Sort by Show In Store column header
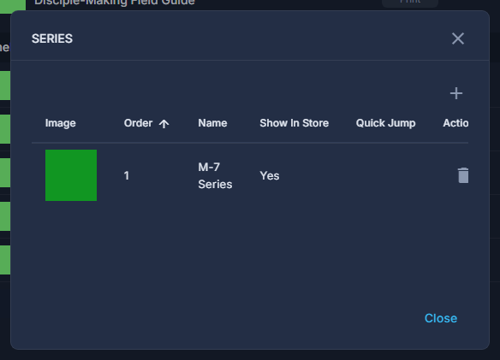 (x=294, y=123)
